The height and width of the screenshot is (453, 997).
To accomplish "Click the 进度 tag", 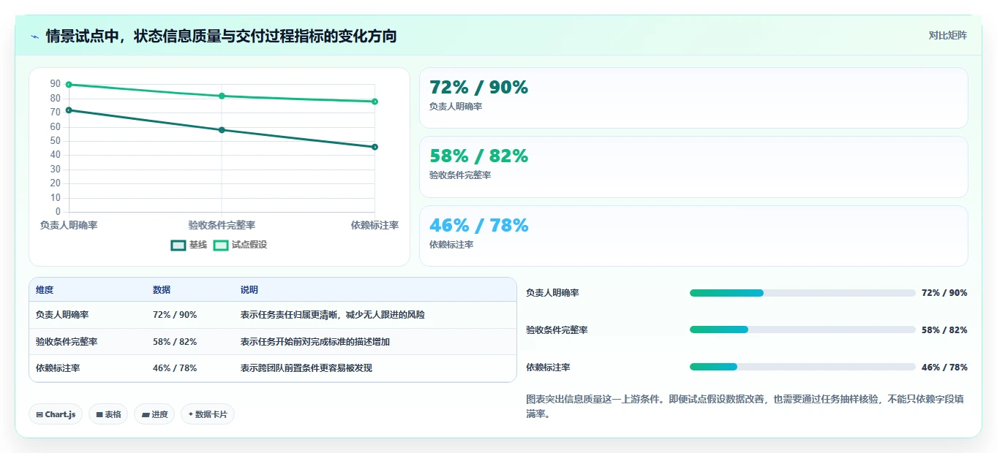I will coord(154,414).
